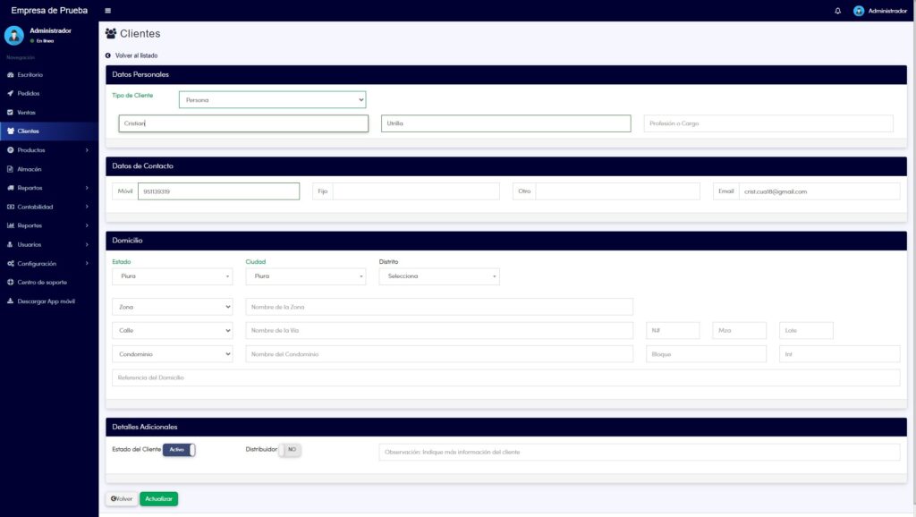The width and height of the screenshot is (916, 517).
Task: Click the Escritorio dashboard icon
Action: 10,75
